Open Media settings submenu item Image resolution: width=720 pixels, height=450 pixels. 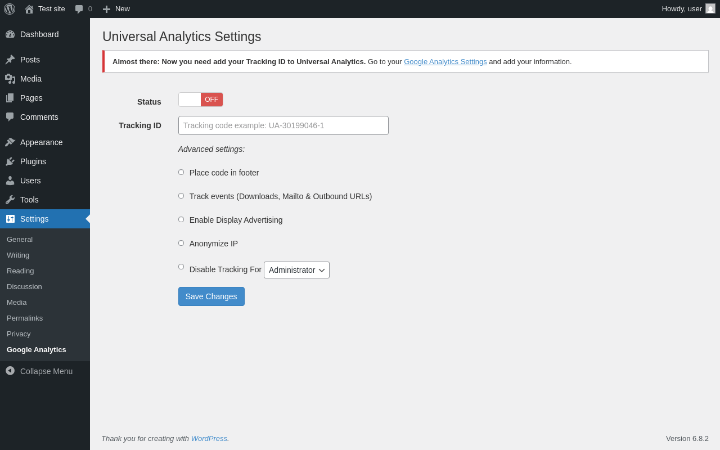pyautogui.click(x=17, y=302)
